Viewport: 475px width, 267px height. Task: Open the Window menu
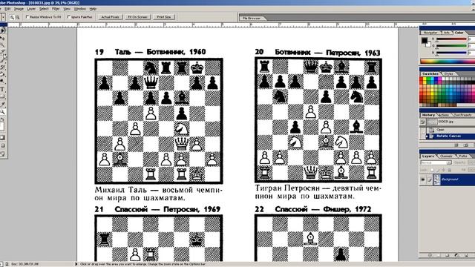tap(80, 9)
